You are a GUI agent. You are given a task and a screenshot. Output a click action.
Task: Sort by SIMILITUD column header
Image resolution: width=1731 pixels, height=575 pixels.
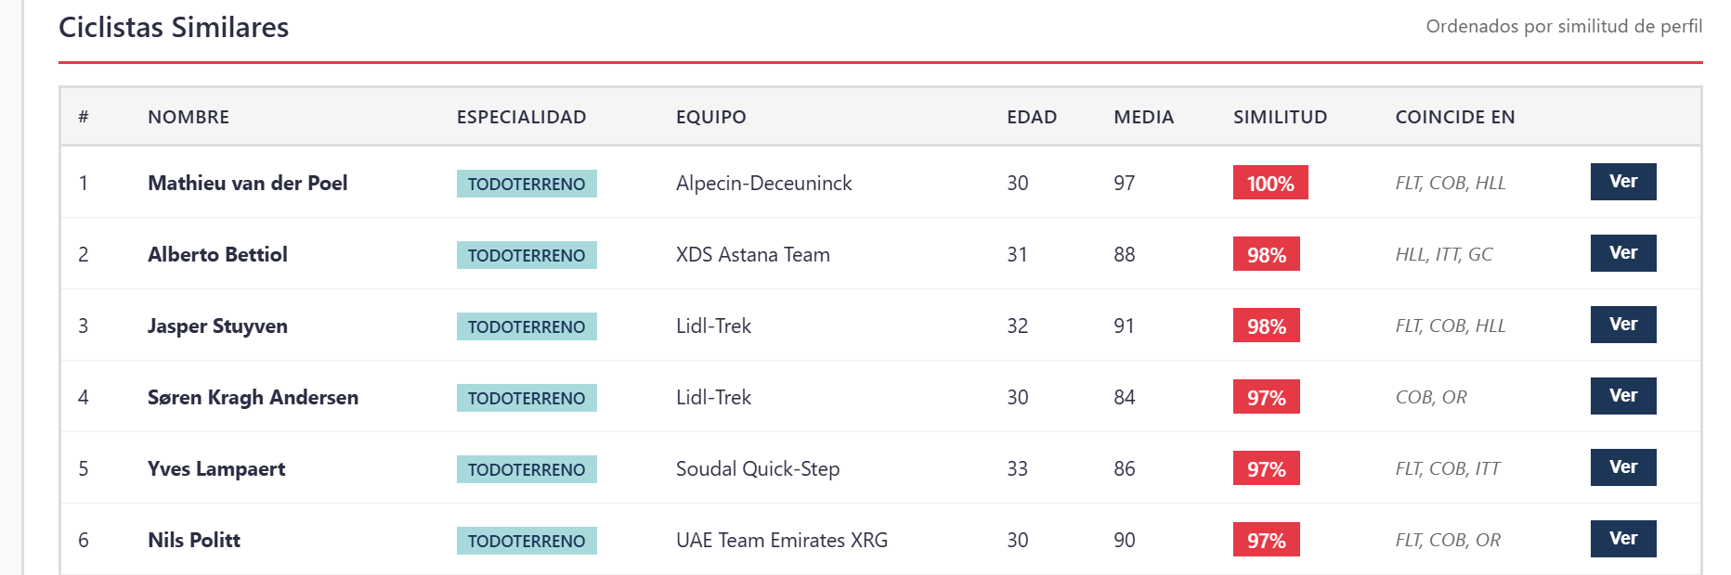1280,117
